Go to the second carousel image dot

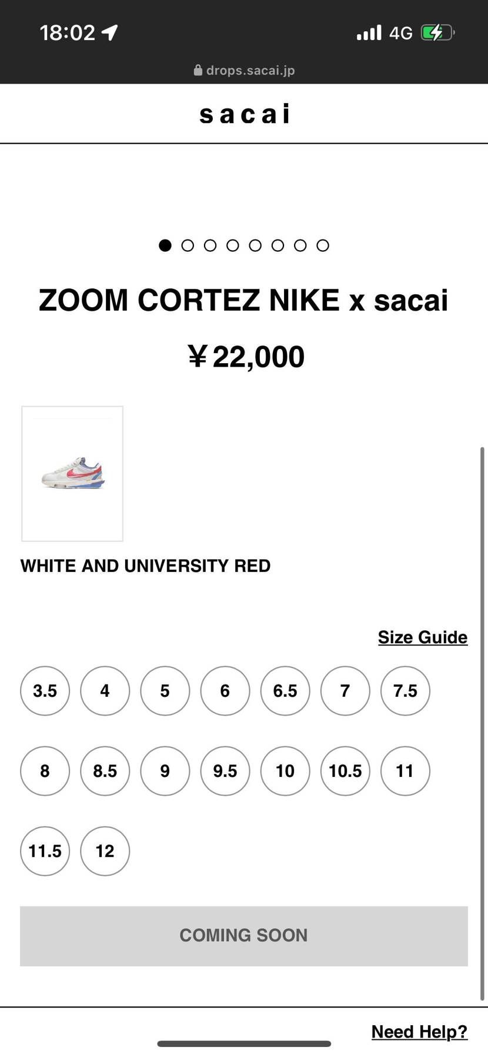(x=188, y=245)
